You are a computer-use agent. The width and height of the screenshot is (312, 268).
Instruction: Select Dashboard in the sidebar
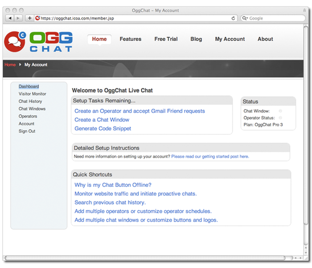coord(29,86)
